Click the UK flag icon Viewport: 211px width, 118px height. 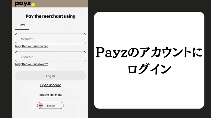tap(41, 105)
